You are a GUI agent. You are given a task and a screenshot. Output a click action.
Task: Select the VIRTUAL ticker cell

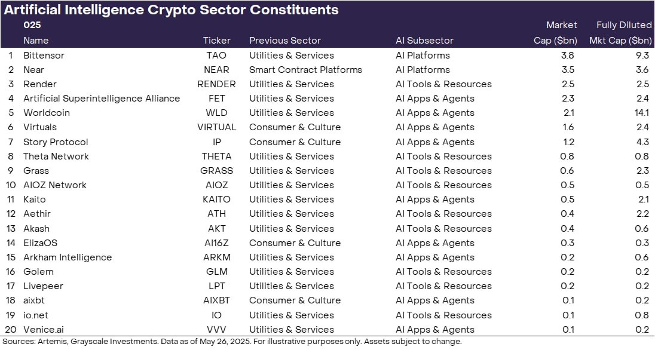[x=216, y=127]
